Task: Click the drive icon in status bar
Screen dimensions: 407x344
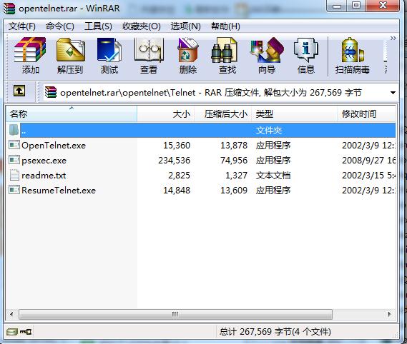Action: [x=12, y=332]
